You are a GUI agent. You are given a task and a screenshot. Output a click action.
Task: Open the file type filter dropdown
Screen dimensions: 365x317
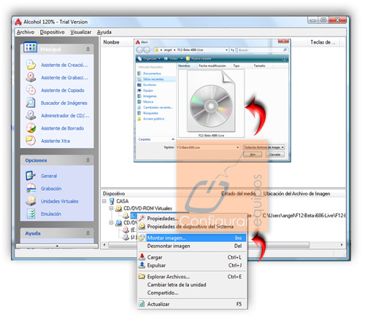[x=283, y=147]
